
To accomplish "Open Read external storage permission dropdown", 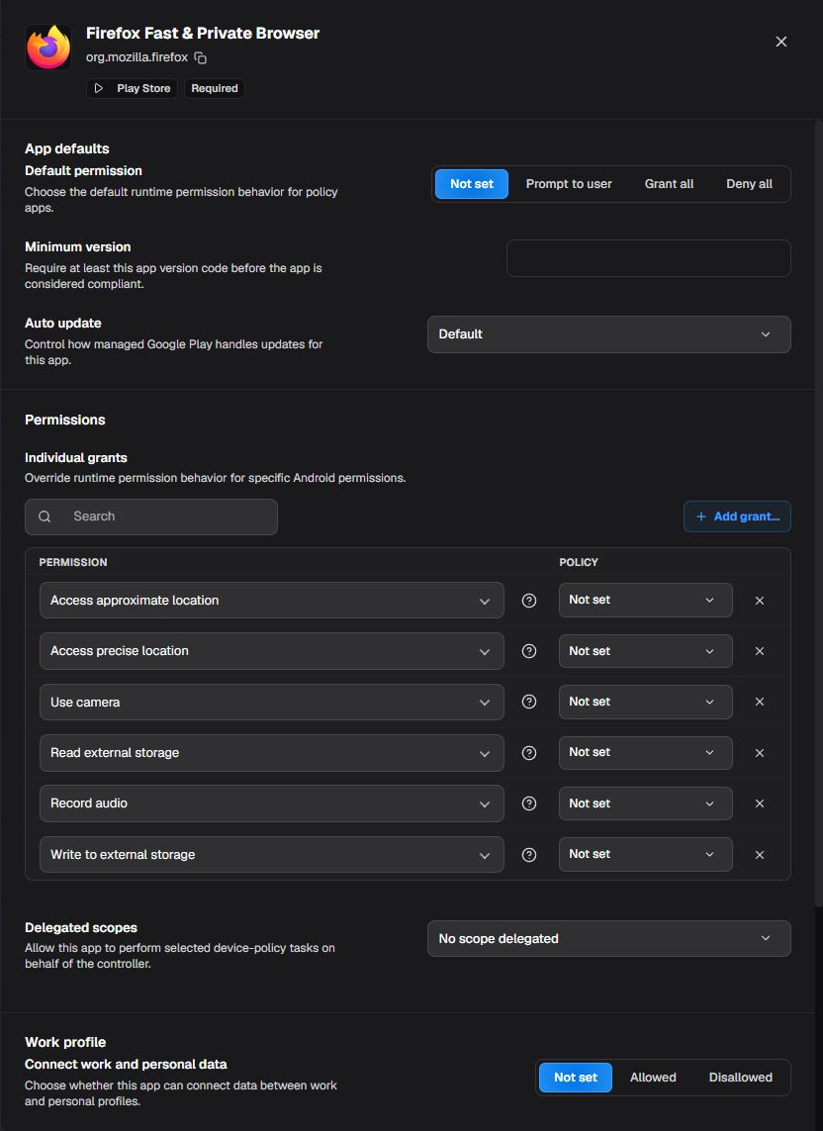I will pyautogui.click(x=271, y=752).
